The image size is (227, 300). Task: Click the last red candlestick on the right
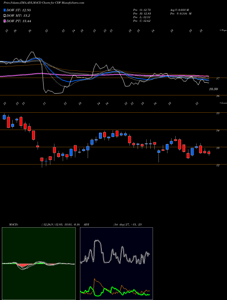click(209, 153)
